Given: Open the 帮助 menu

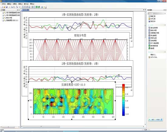Looking at the screenshot, I should click(x=32, y=4).
